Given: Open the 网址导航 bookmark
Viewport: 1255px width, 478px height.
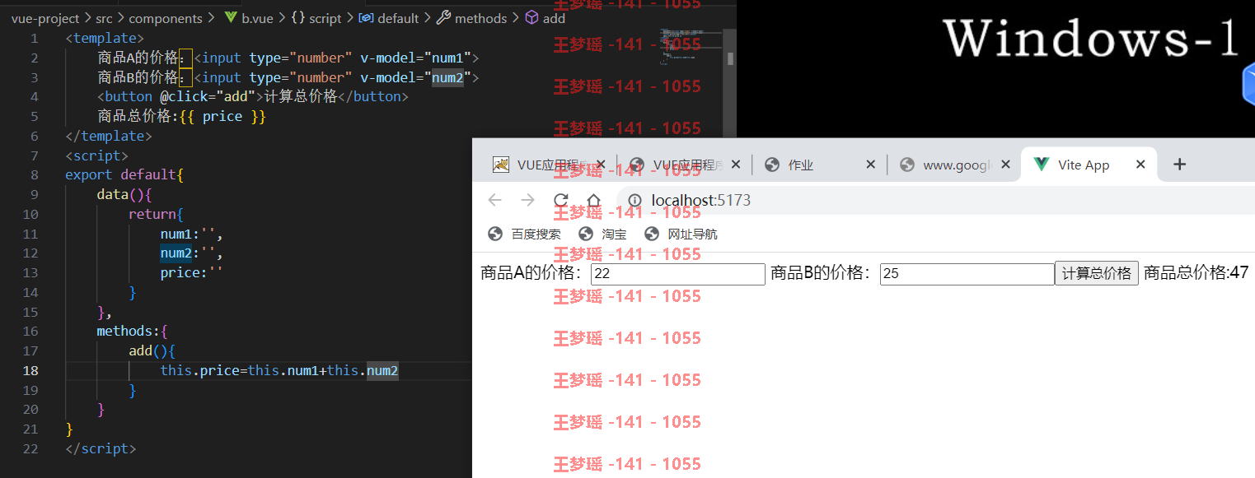Looking at the screenshot, I should [681, 234].
